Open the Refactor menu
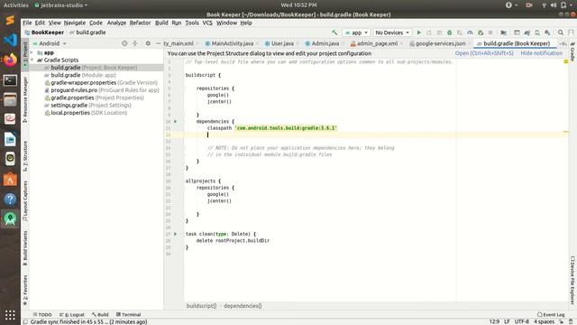 (141, 23)
